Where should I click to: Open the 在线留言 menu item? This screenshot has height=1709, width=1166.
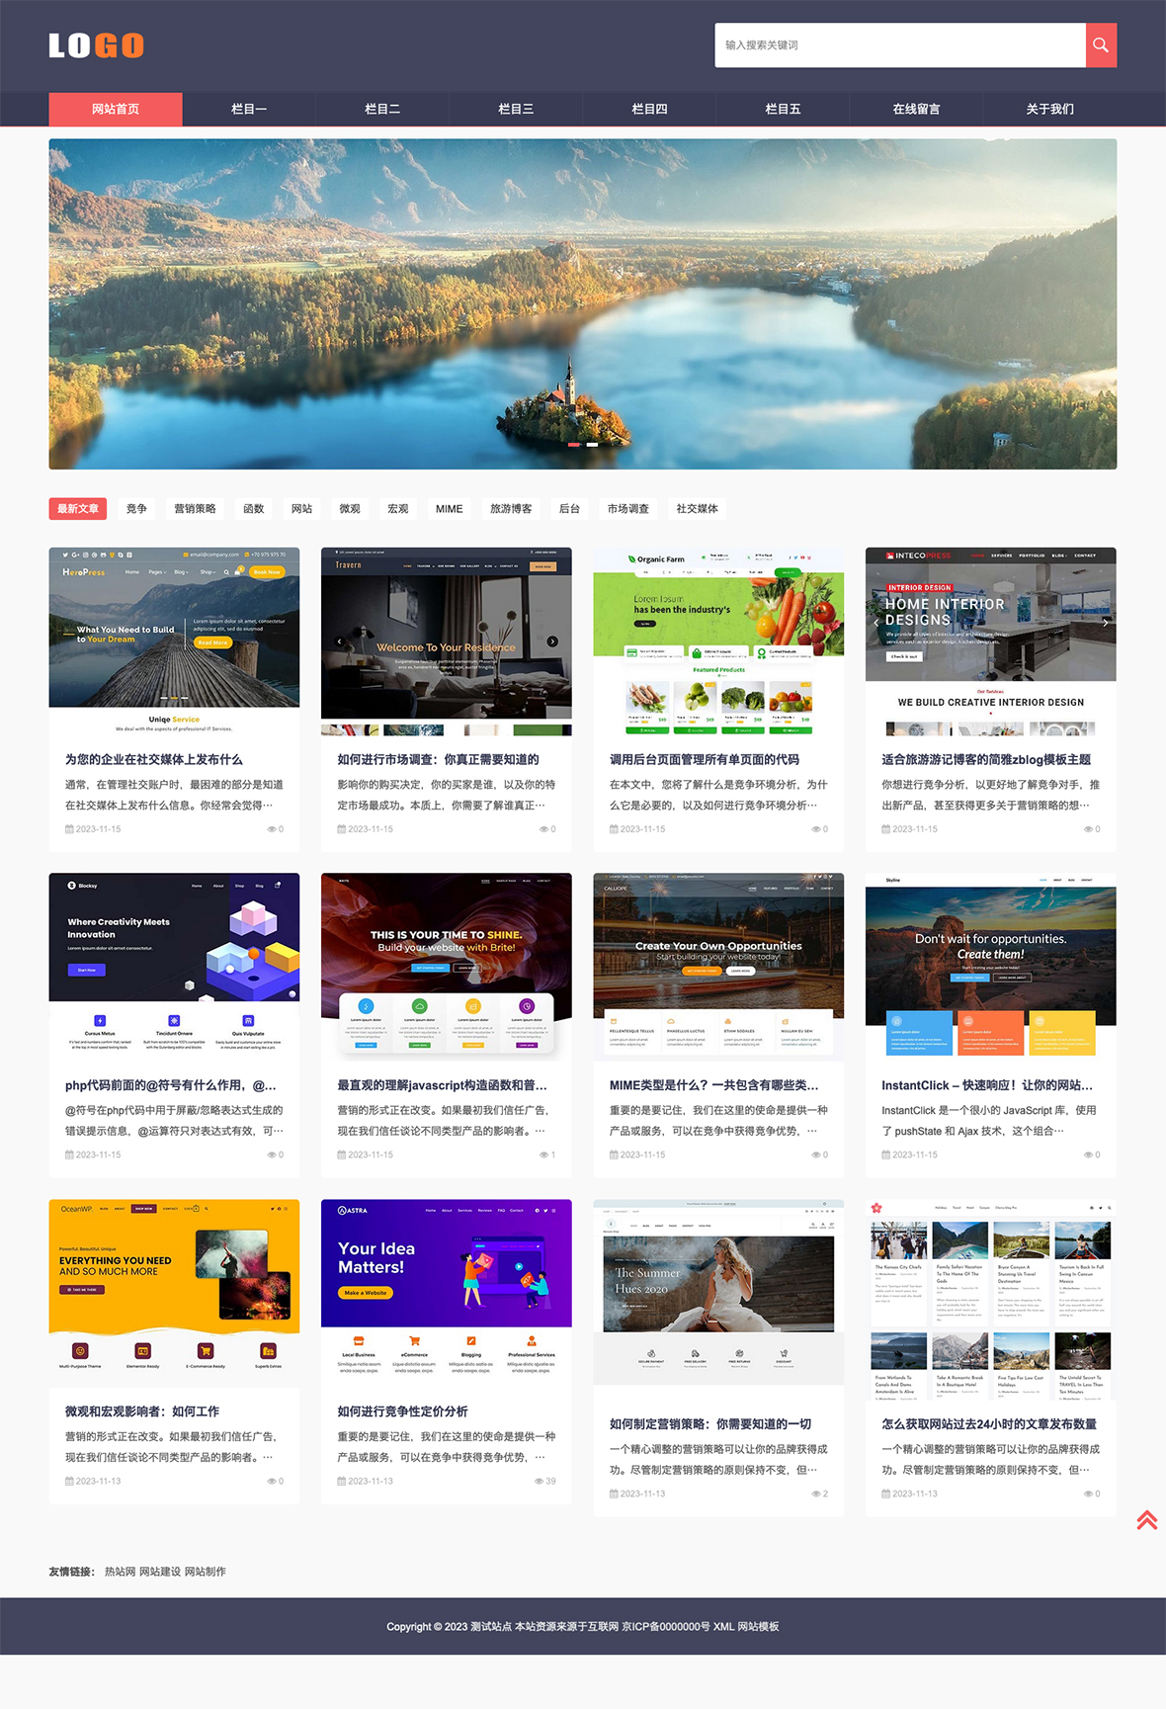(916, 109)
